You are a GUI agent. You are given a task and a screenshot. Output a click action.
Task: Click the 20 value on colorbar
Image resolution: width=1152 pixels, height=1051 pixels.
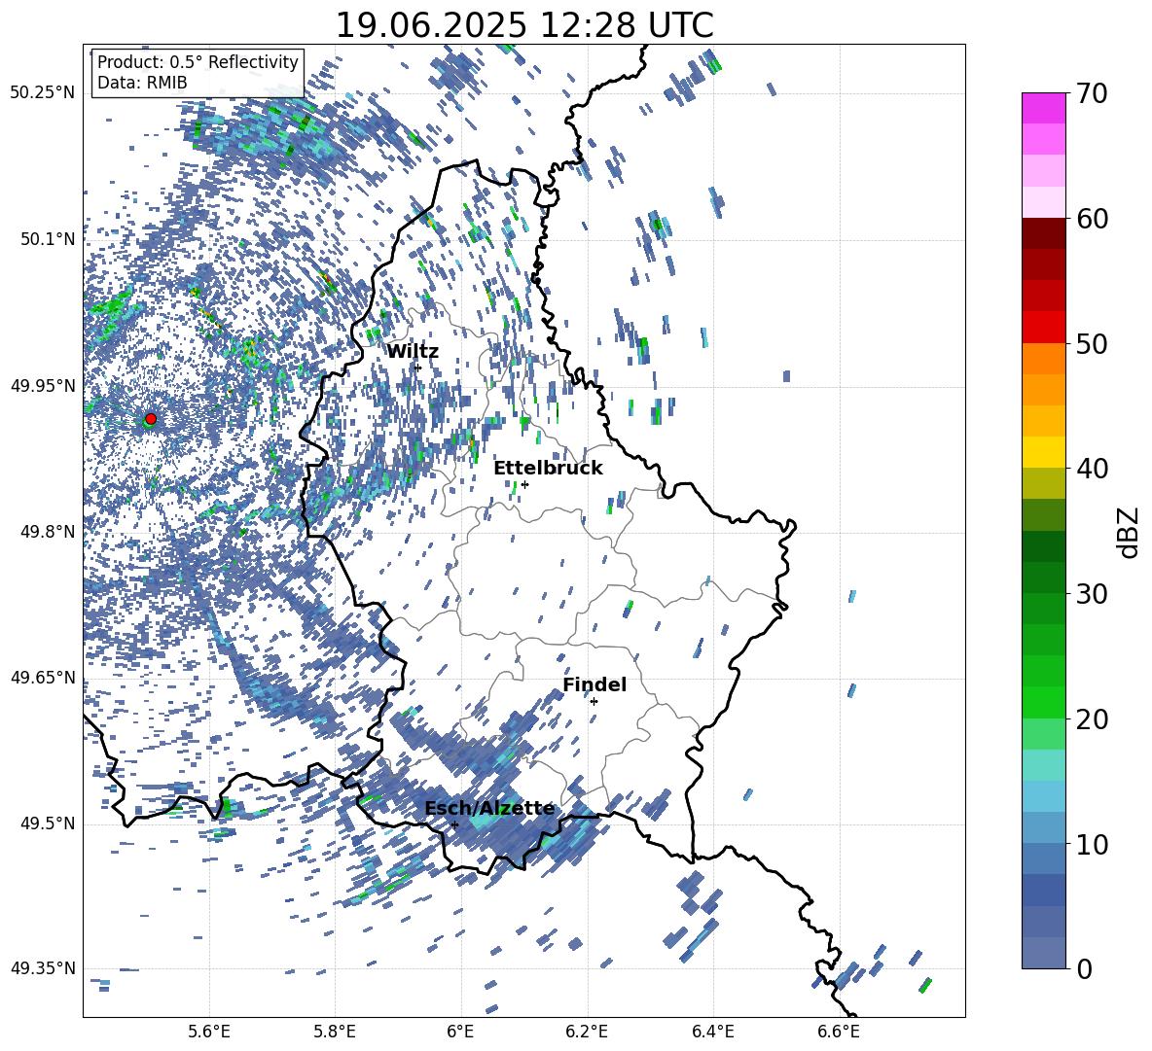click(1093, 719)
